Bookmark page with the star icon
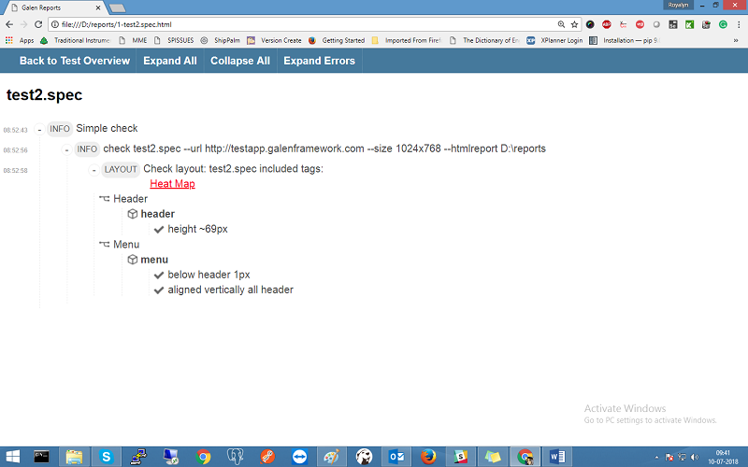 click(575, 24)
